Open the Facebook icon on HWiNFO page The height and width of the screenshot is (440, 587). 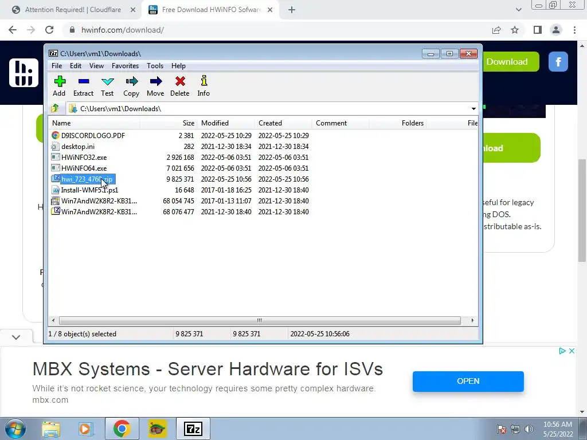[558, 62]
